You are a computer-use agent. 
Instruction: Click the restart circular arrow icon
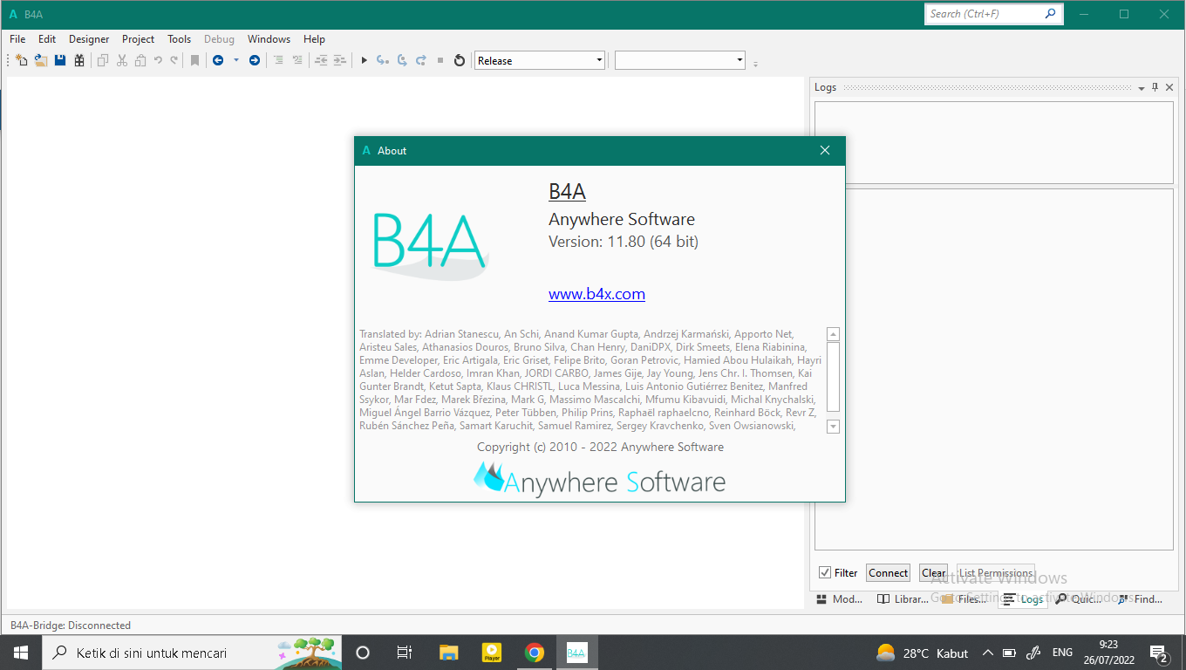pyautogui.click(x=460, y=60)
